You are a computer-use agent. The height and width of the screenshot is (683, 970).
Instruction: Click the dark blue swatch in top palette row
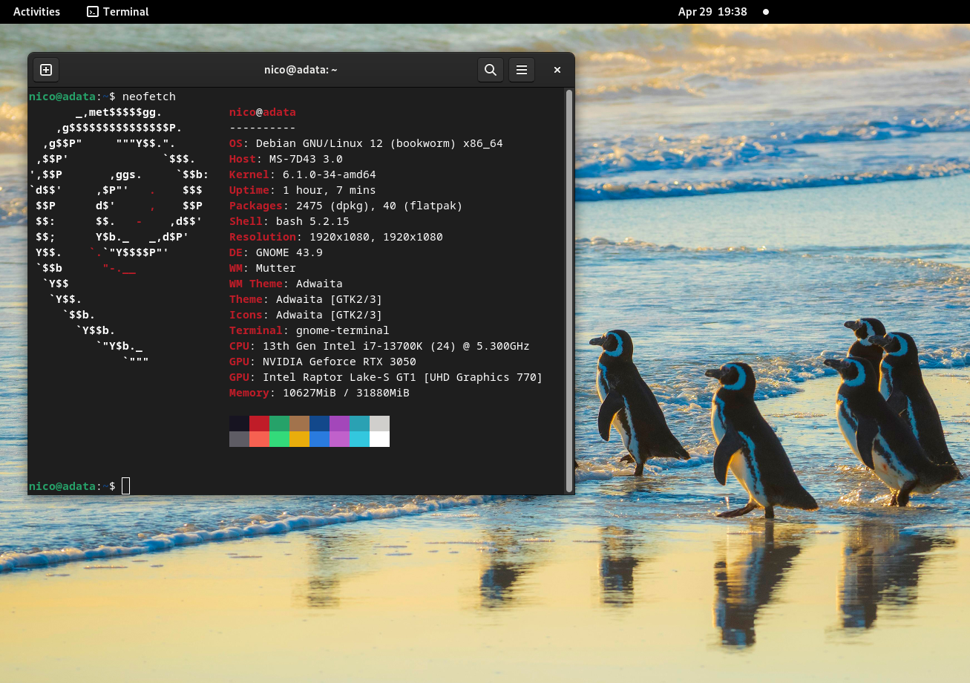point(319,423)
